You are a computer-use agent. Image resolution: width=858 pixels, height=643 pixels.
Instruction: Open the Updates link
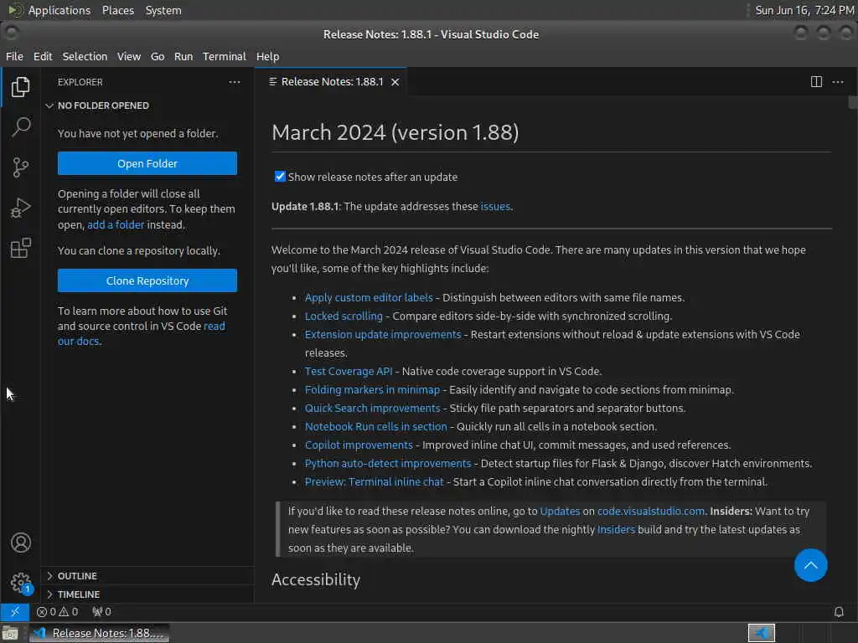tap(560, 512)
